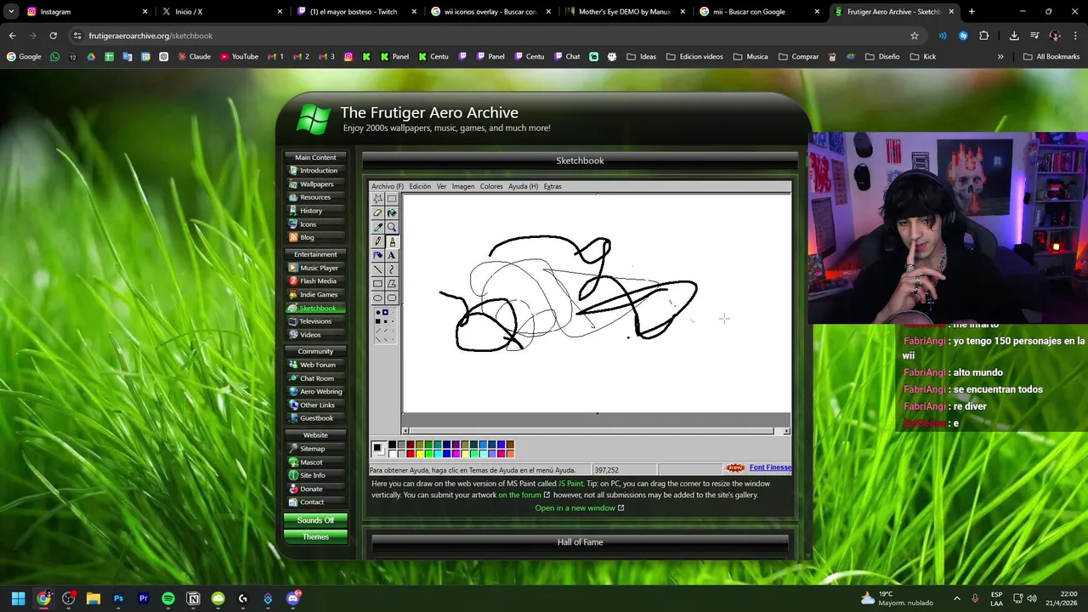Bookmark this page with the star icon
The height and width of the screenshot is (612, 1088).
click(915, 36)
